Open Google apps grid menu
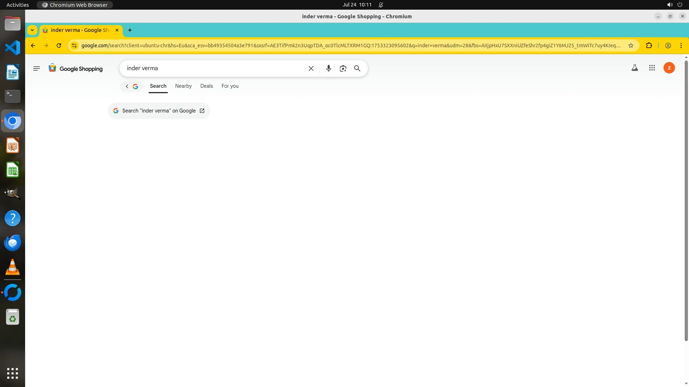 (652, 68)
